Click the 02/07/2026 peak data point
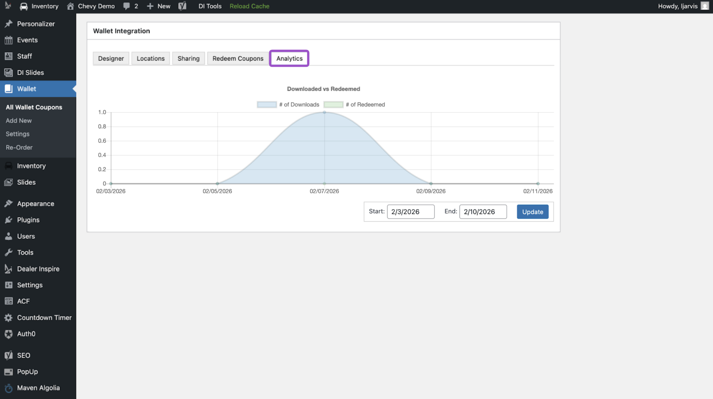This screenshot has height=399, width=713. [324, 112]
